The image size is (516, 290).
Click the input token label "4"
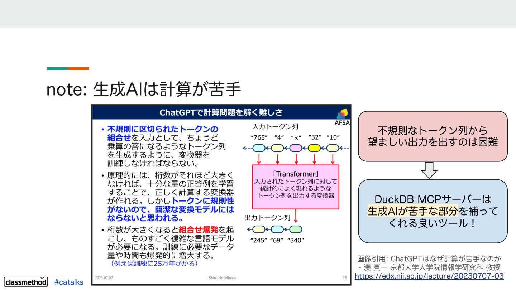coord(279,137)
